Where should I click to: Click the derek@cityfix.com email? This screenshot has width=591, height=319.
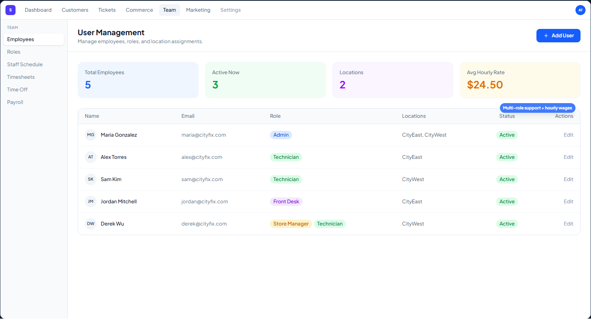click(x=204, y=224)
